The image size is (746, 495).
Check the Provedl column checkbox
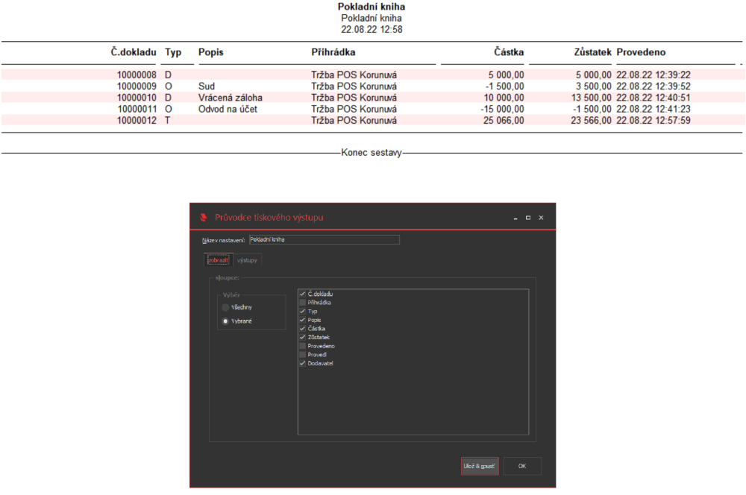coord(303,354)
